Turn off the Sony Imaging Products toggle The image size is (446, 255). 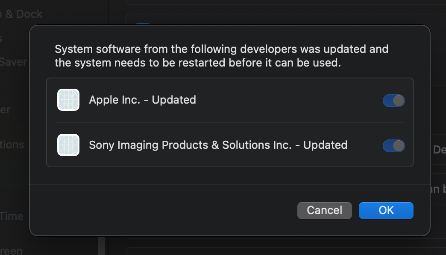tap(393, 146)
